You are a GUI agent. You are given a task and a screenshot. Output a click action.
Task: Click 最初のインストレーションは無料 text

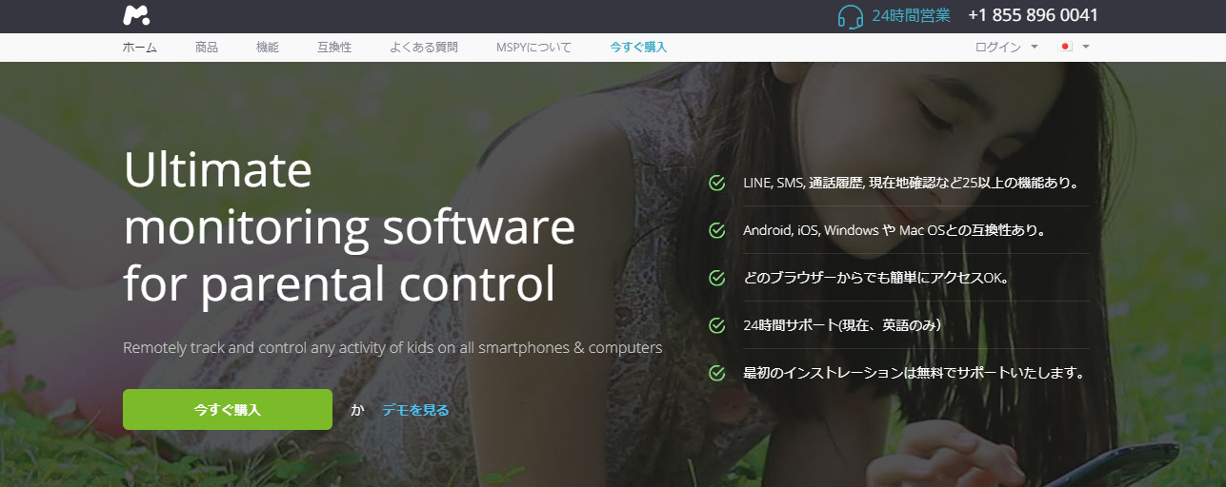tap(914, 373)
